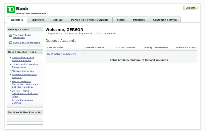Click the Available Balance column header

tap(186, 48)
